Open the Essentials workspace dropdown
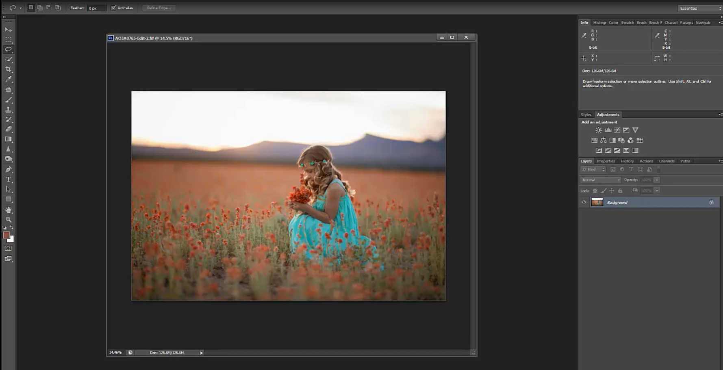The height and width of the screenshot is (370, 723). [700, 8]
